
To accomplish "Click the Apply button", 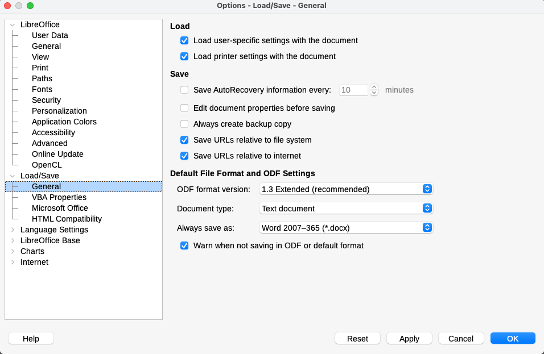I will [x=409, y=339].
